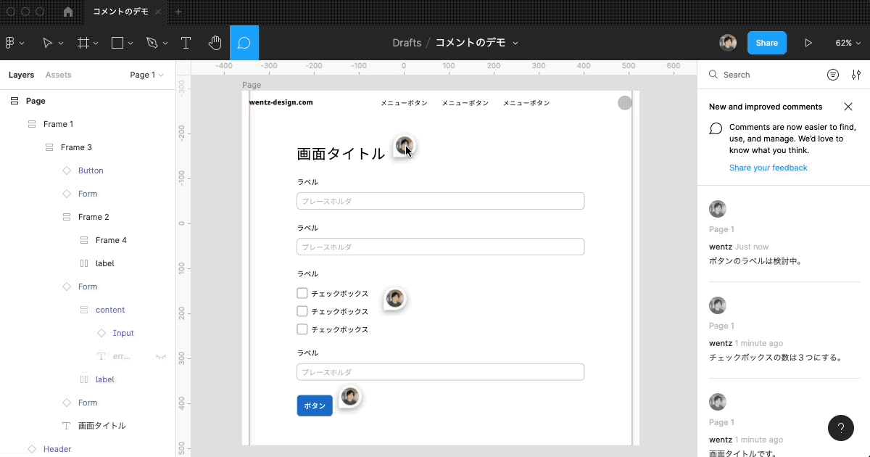This screenshot has width=870, height=457.
Task: Open the Share your feedback link
Action: [x=768, y=168]
